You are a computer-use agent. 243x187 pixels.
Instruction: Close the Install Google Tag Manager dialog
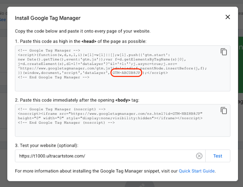(228, 17)
